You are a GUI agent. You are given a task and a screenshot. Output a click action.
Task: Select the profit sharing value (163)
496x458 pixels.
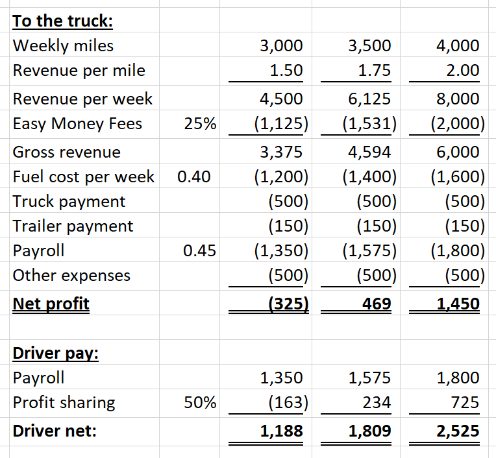coord(288,402)
